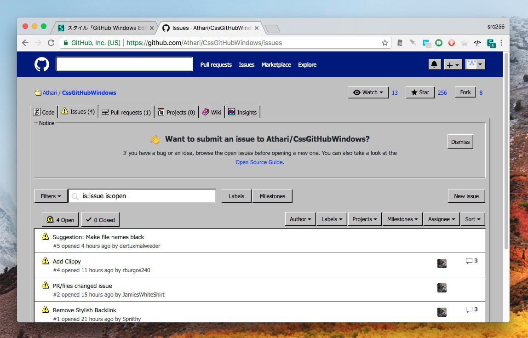Switch to the GitHub Windows Edition browser tab
This screenshot has height=338, width=528.
[x=104, y=28]
